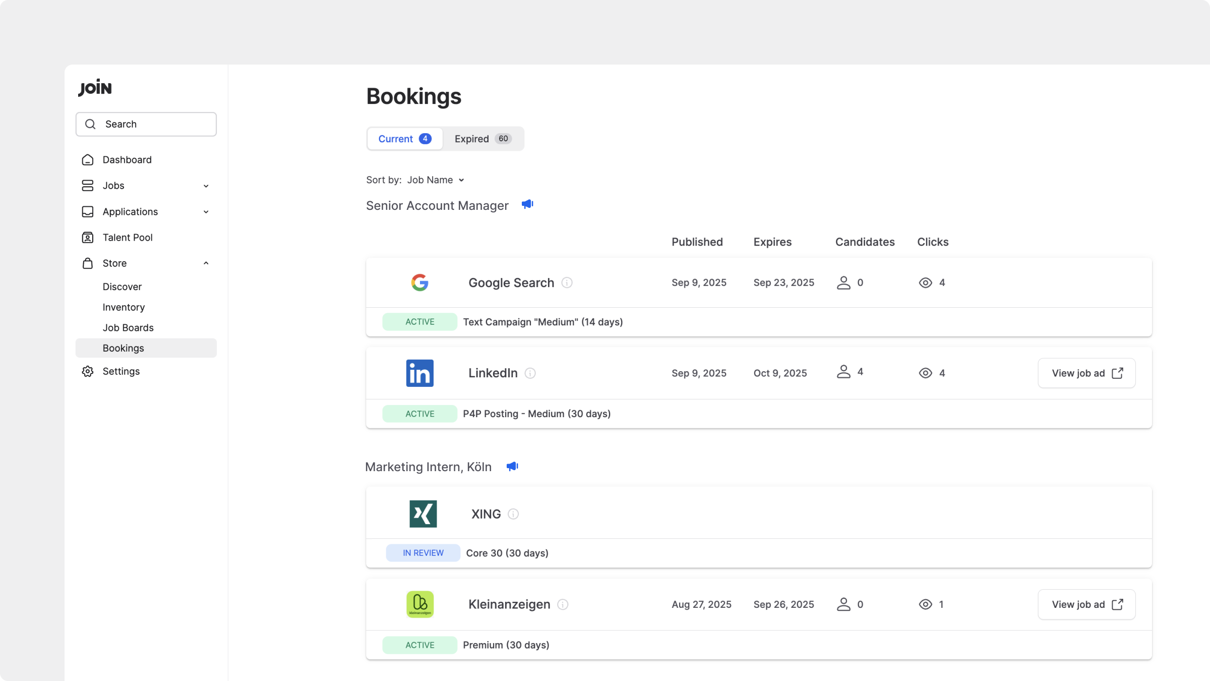Click the info icon beside Kleinanzeigen
The height and width of the screenshot is (681, 1210).
563,604
